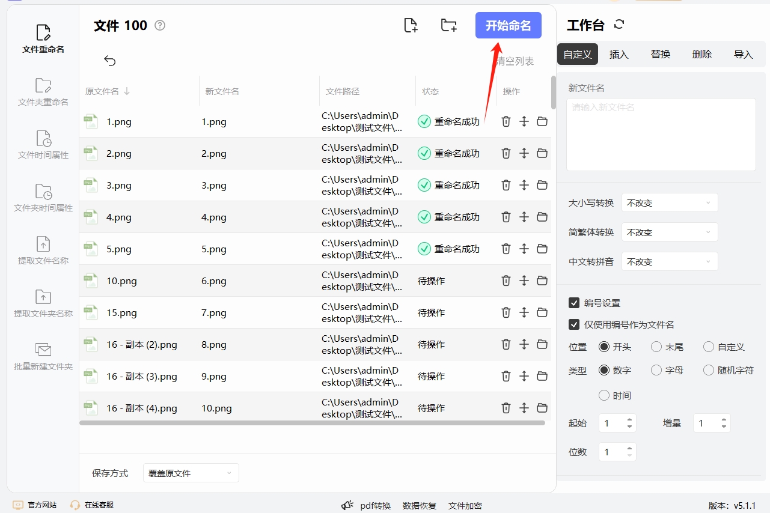
Task: Open folder location for 3.png row
Action: [x=542, y=185]
